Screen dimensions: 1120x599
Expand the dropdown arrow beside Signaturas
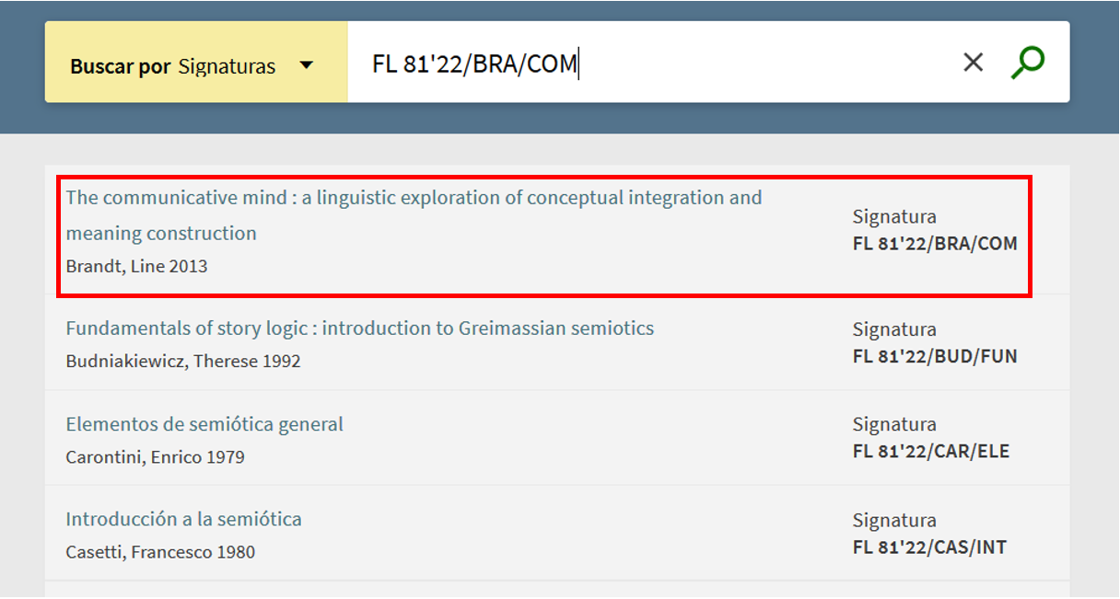click(307, 65)
